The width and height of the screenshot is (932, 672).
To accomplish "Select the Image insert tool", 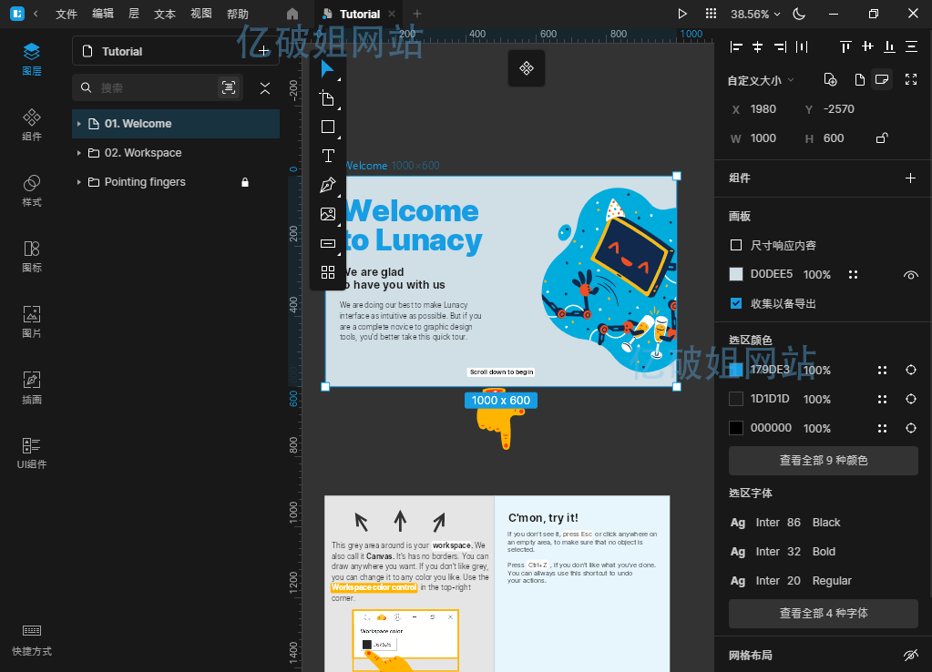I will point(328,214).
